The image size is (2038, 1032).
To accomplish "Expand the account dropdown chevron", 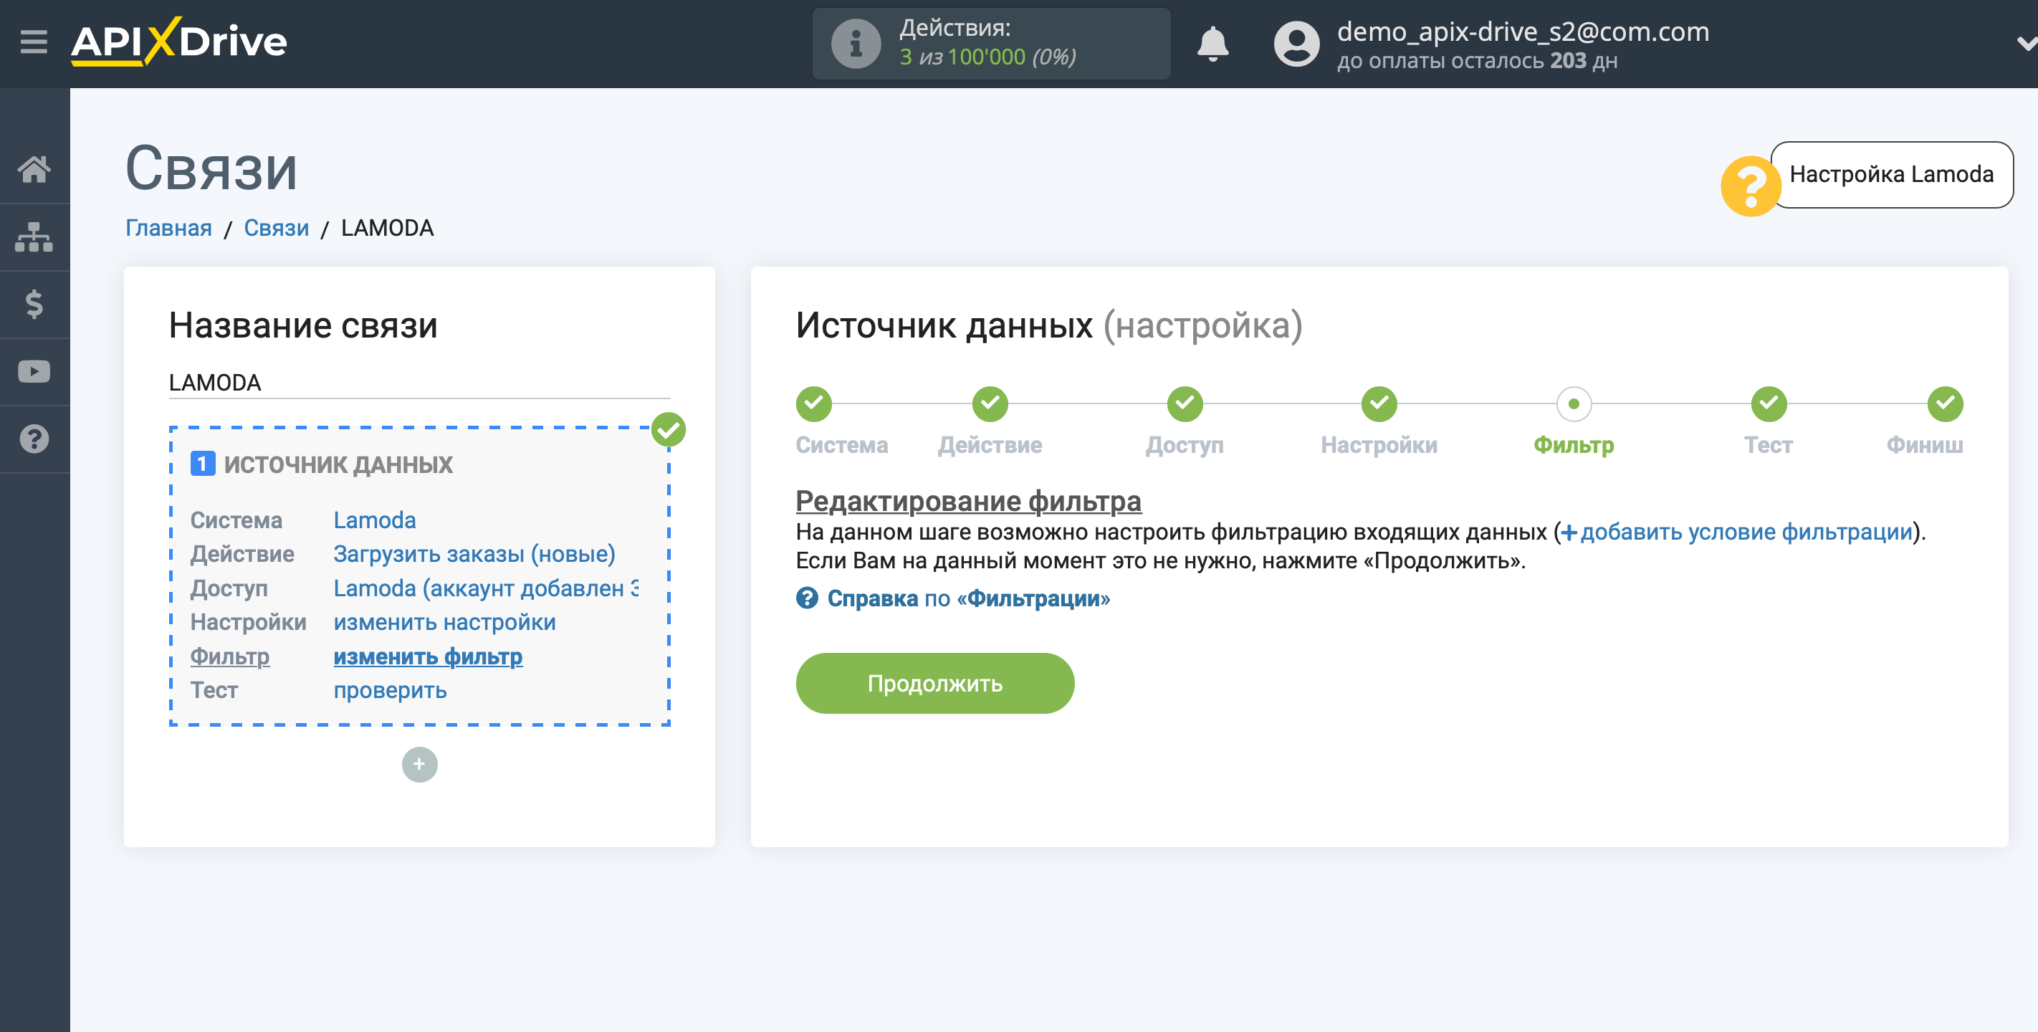I will 2027,44.
